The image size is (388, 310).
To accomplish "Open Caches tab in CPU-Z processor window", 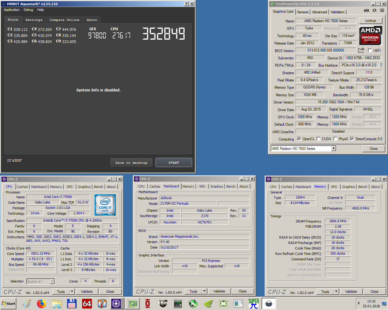I will click(x=22, y=187).
